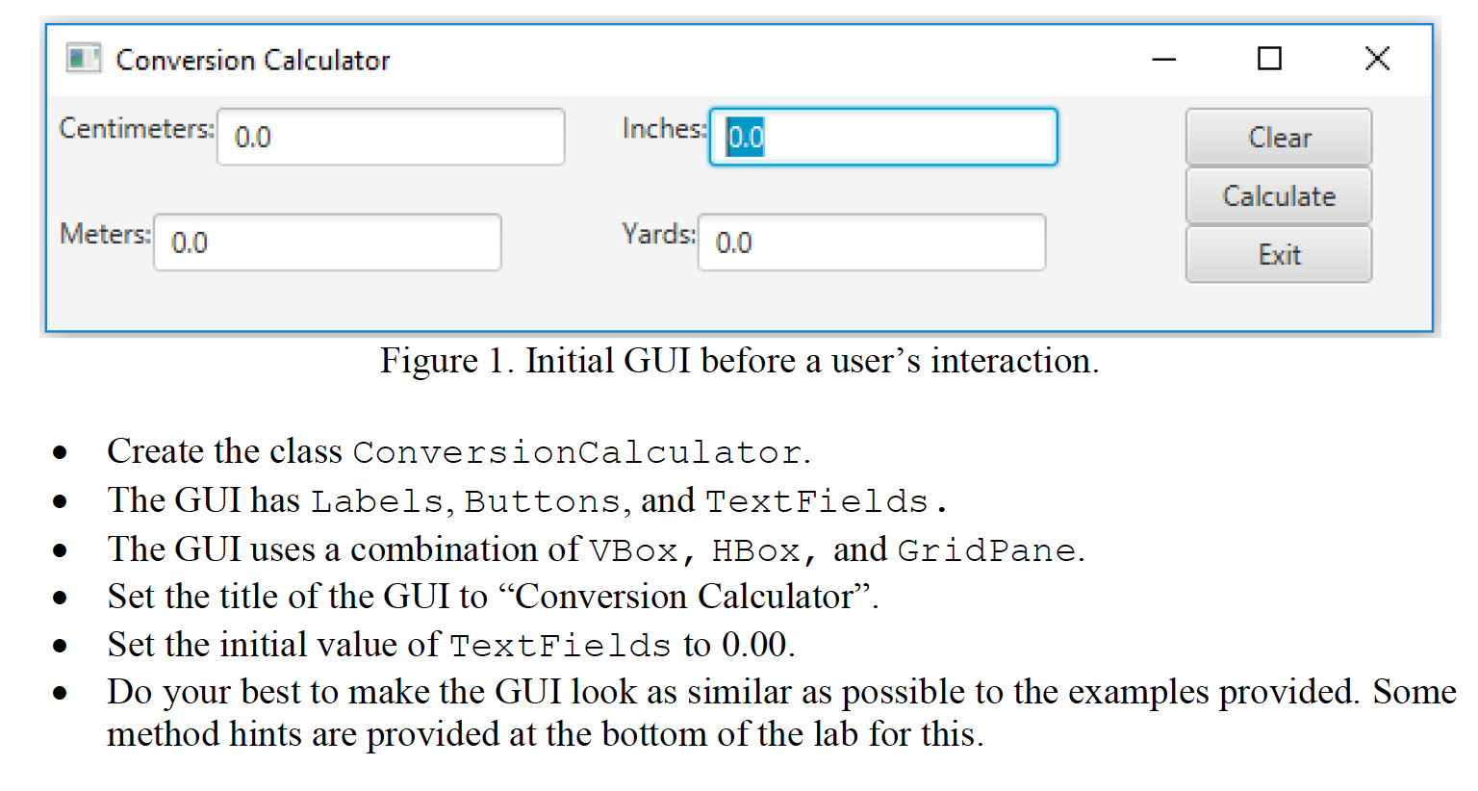Minimize the Conversion Calculator window
The image size is (1478, 791).
pos(1164,59)
